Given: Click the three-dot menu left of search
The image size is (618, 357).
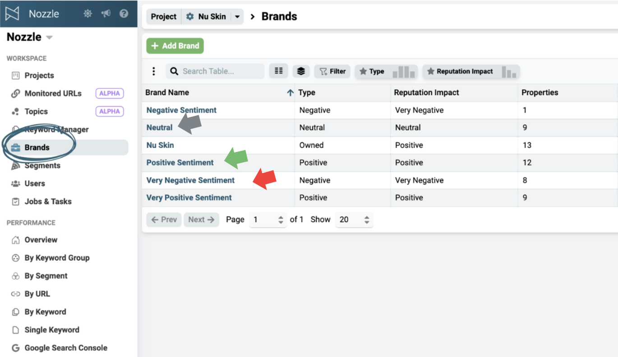Looking at the screenshot, I should coord(153,71).
